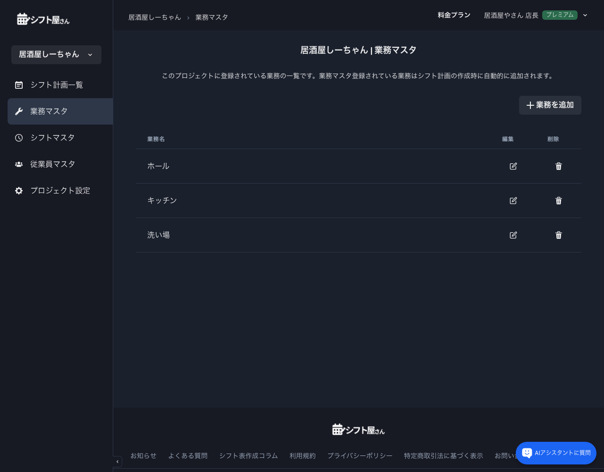Select 業務マスタ in the sidebar menu
The image size is (604, 472).
(x=49, y=111)
